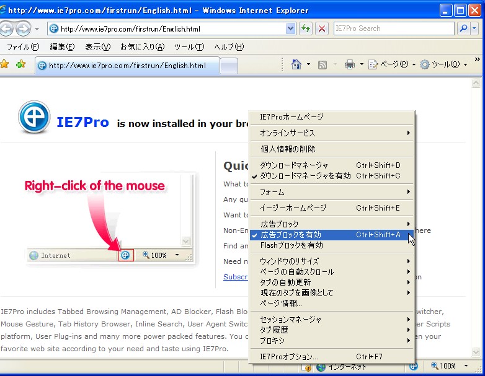Show more command bar items chevron
Image resolution: width=485 pixels, height=376 pixels.
coord(478,59)
